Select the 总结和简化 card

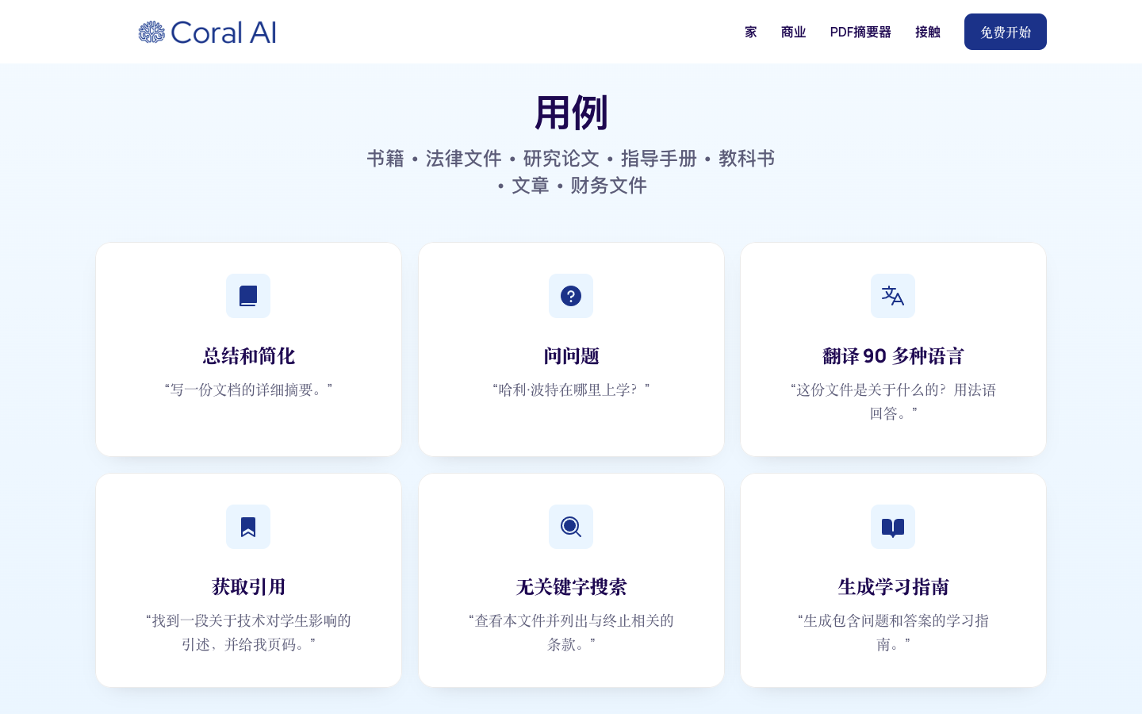(248, 356)
